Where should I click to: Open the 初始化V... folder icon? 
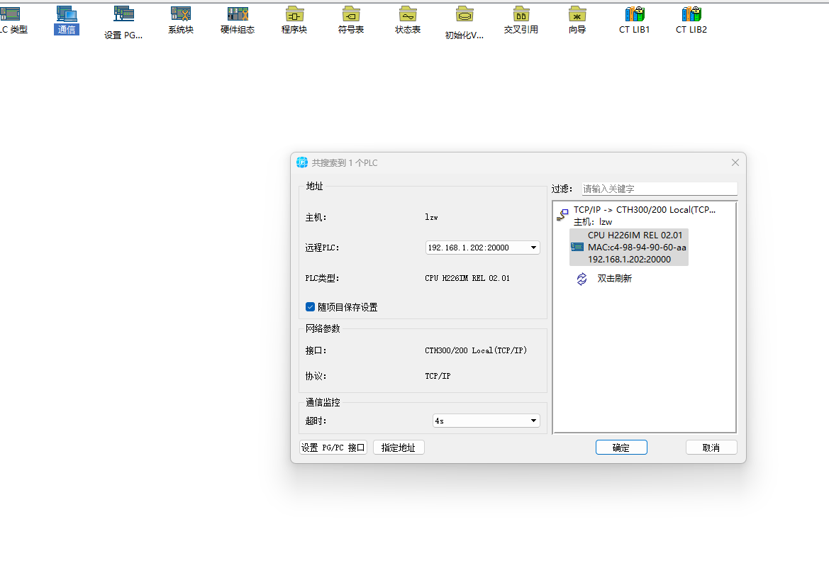464,13
